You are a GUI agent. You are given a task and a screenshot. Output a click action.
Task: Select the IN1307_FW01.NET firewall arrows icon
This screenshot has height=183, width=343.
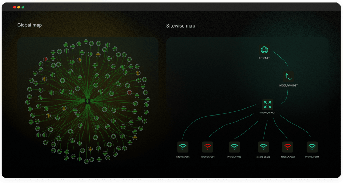pos(288,77)
